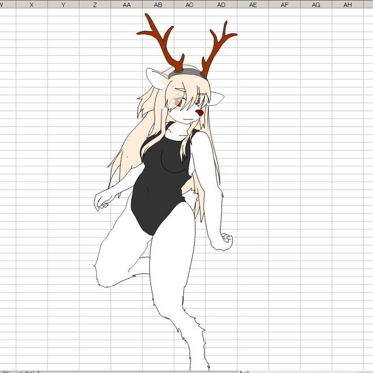The image size is (373, 373).
Task: Select column AA header
Action: point(127,4)
